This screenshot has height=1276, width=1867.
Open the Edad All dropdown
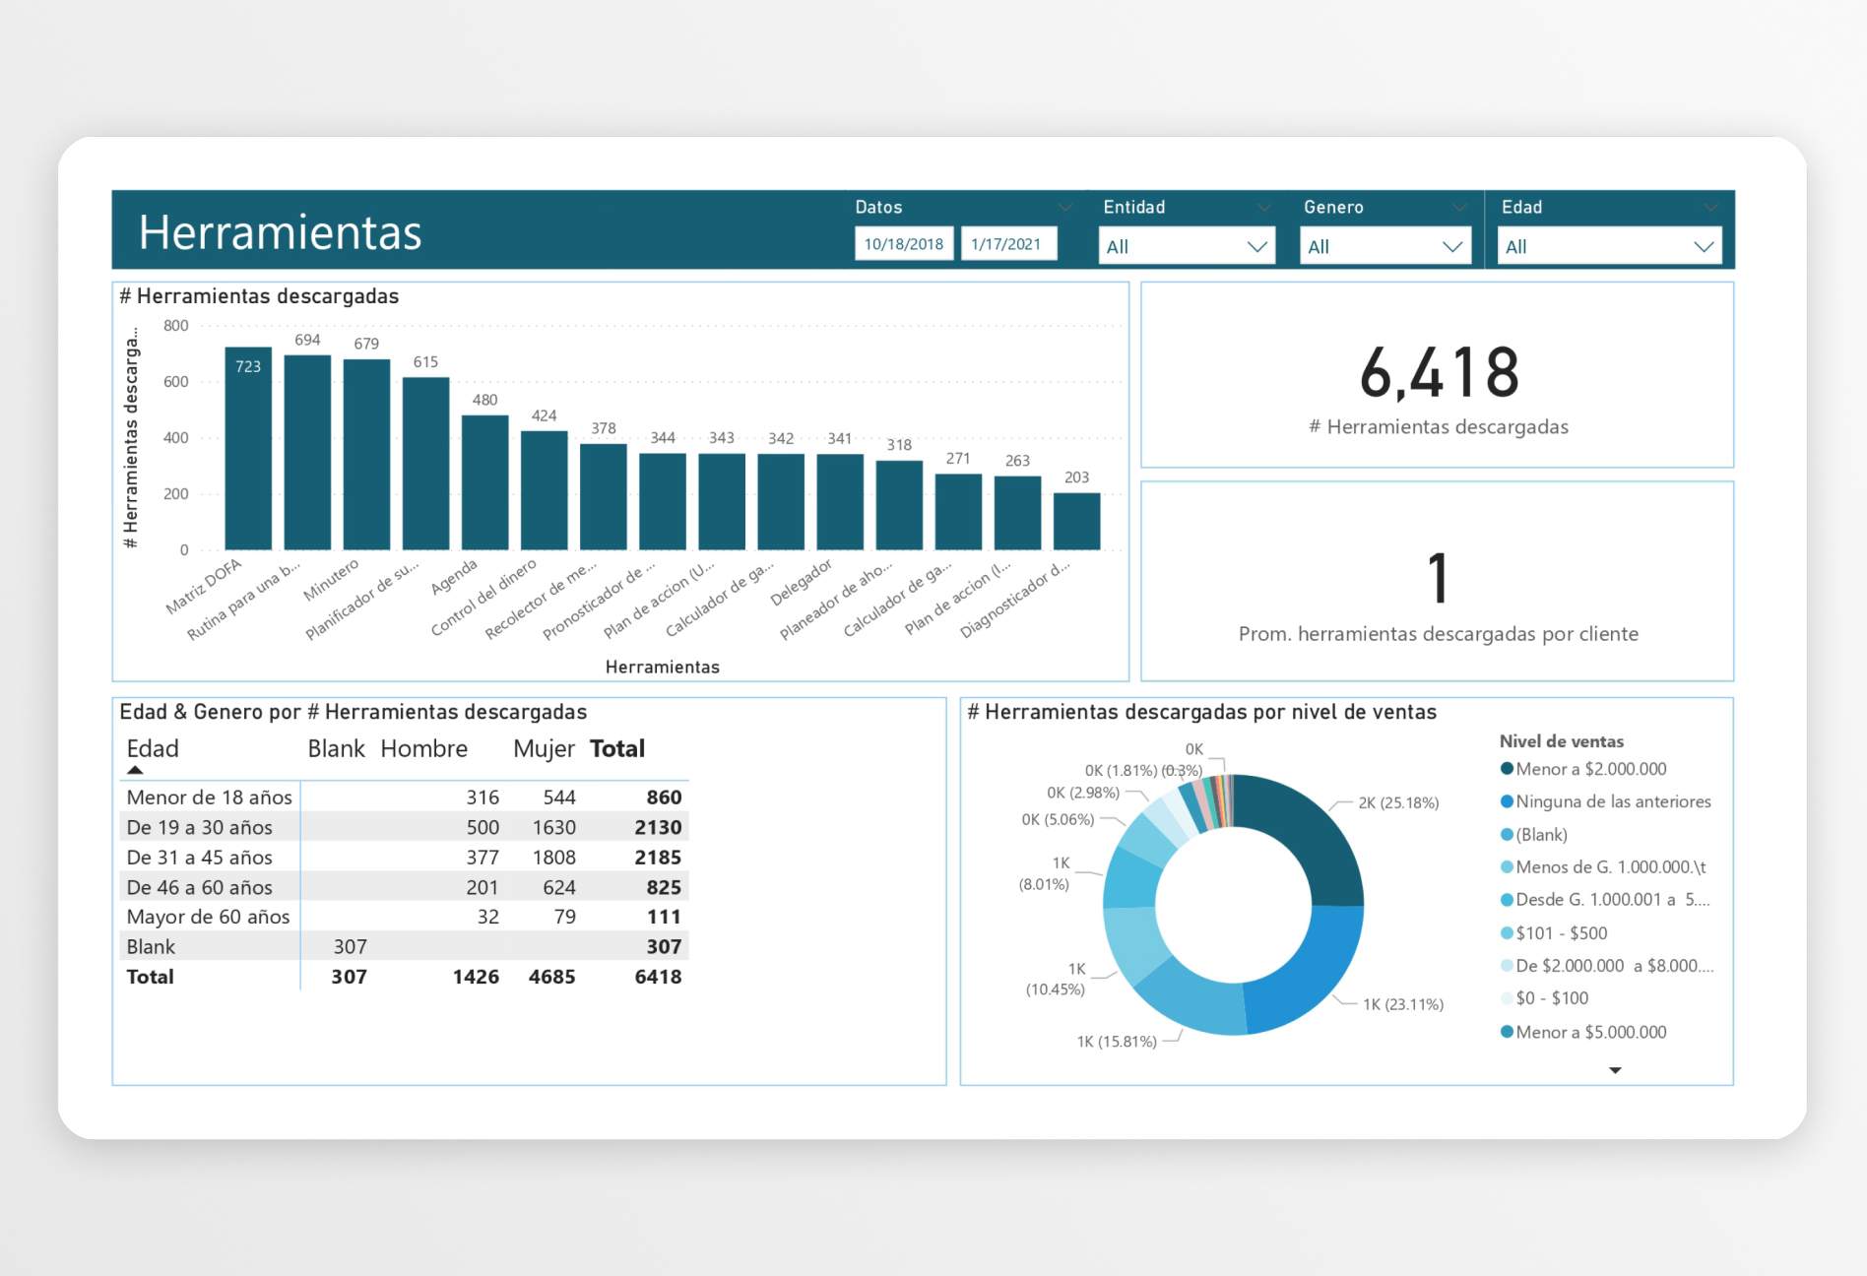point(1609,246)
